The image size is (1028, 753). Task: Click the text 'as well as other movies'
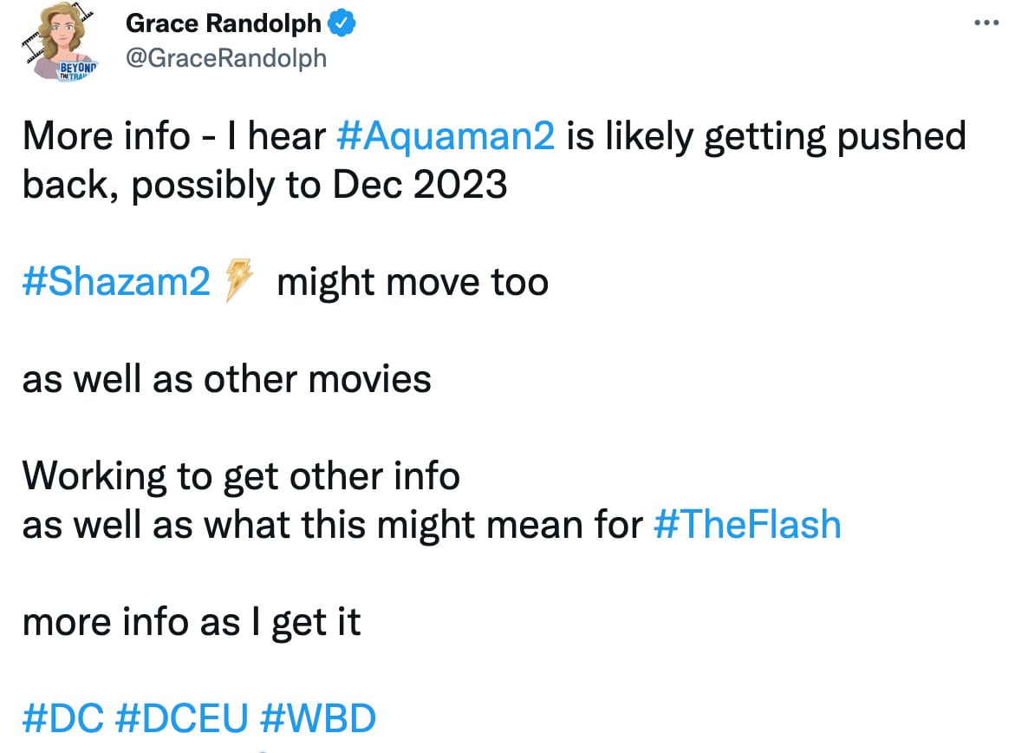225,378
